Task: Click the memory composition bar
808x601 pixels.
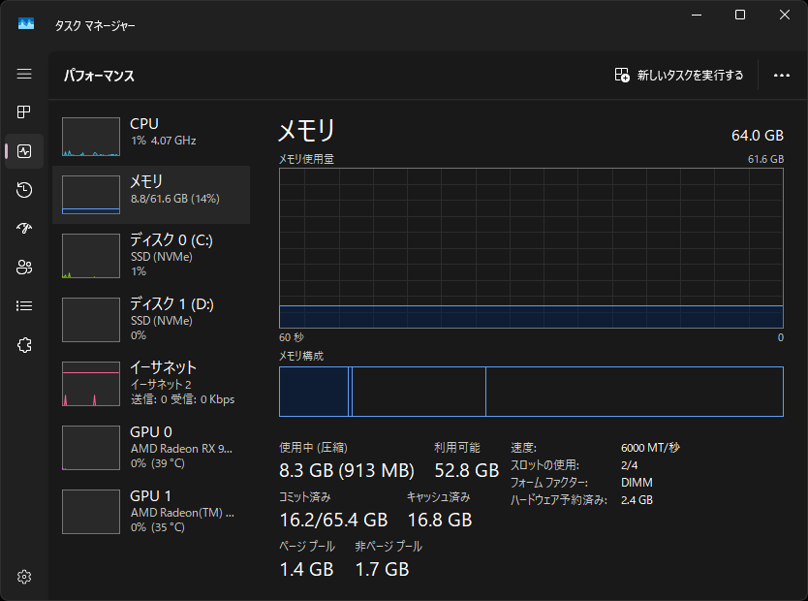Action: (x=531, y=392)
